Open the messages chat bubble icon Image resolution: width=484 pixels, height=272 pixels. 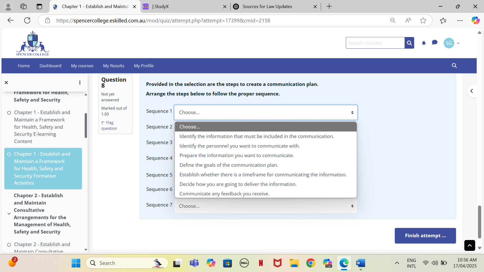point(434,43)
